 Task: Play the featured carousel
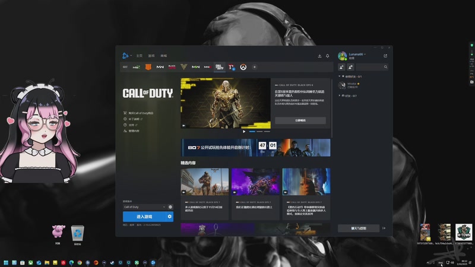pos(244,131)
